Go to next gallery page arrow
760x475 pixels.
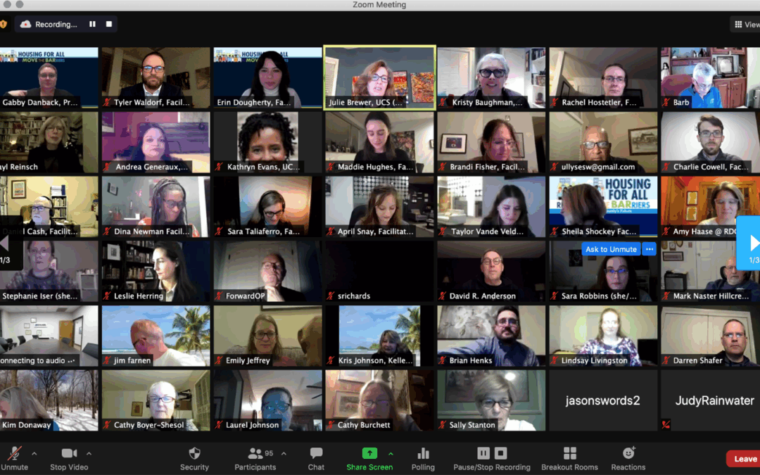coord(752,243)
